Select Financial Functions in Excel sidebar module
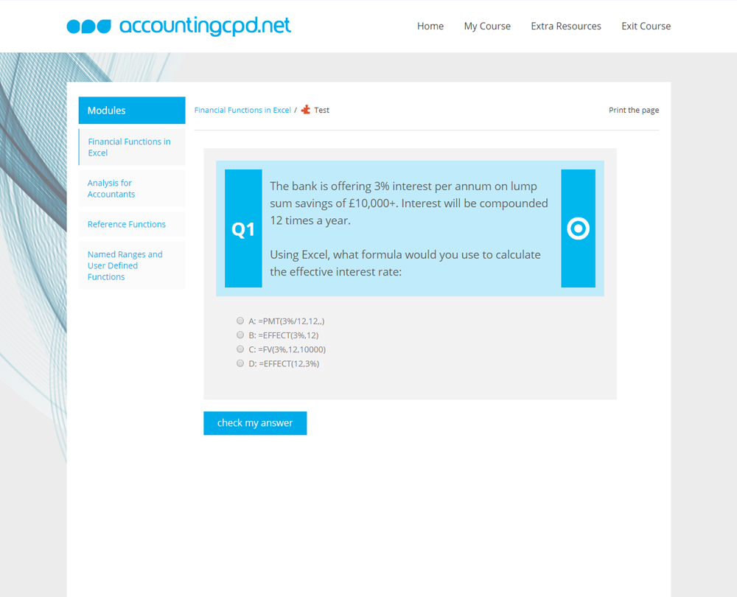 (130, 147)
